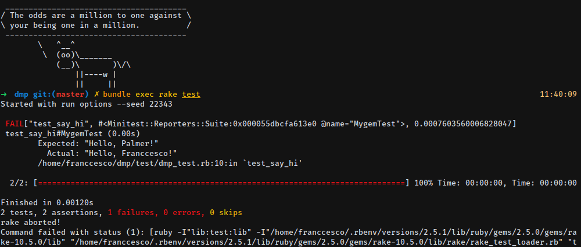The height and width of the screenshot is (247, 581).
Task: Click the red test progress bar
Action: click(221, 183)
